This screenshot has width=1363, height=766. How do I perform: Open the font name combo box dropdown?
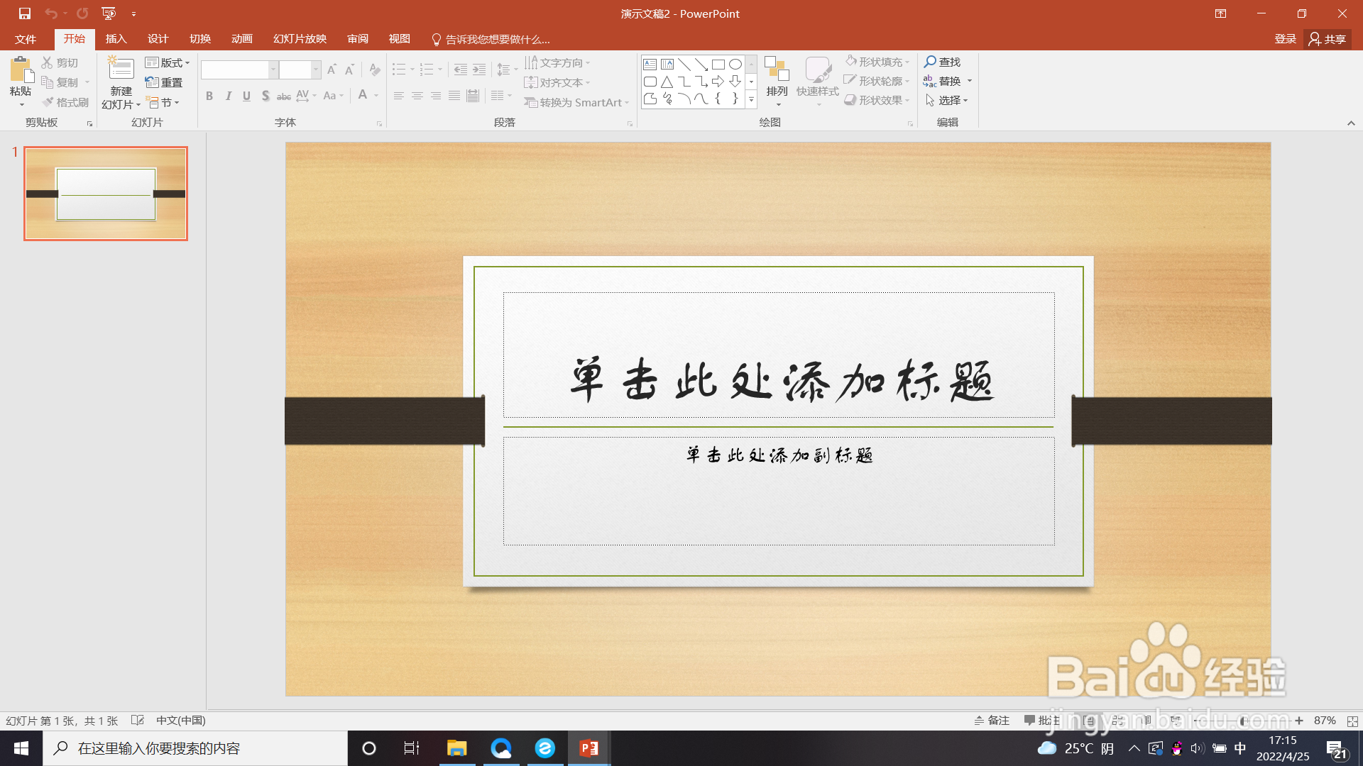pyautogui.click(x=273, y=70)
